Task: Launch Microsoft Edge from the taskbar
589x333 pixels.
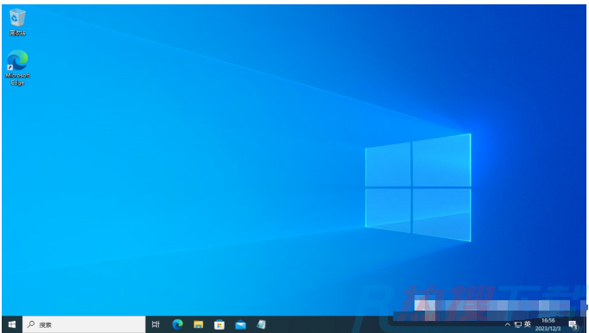Action: click(177, 324)
